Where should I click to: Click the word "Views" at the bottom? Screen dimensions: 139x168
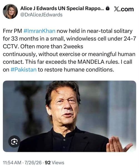[58, 163]
